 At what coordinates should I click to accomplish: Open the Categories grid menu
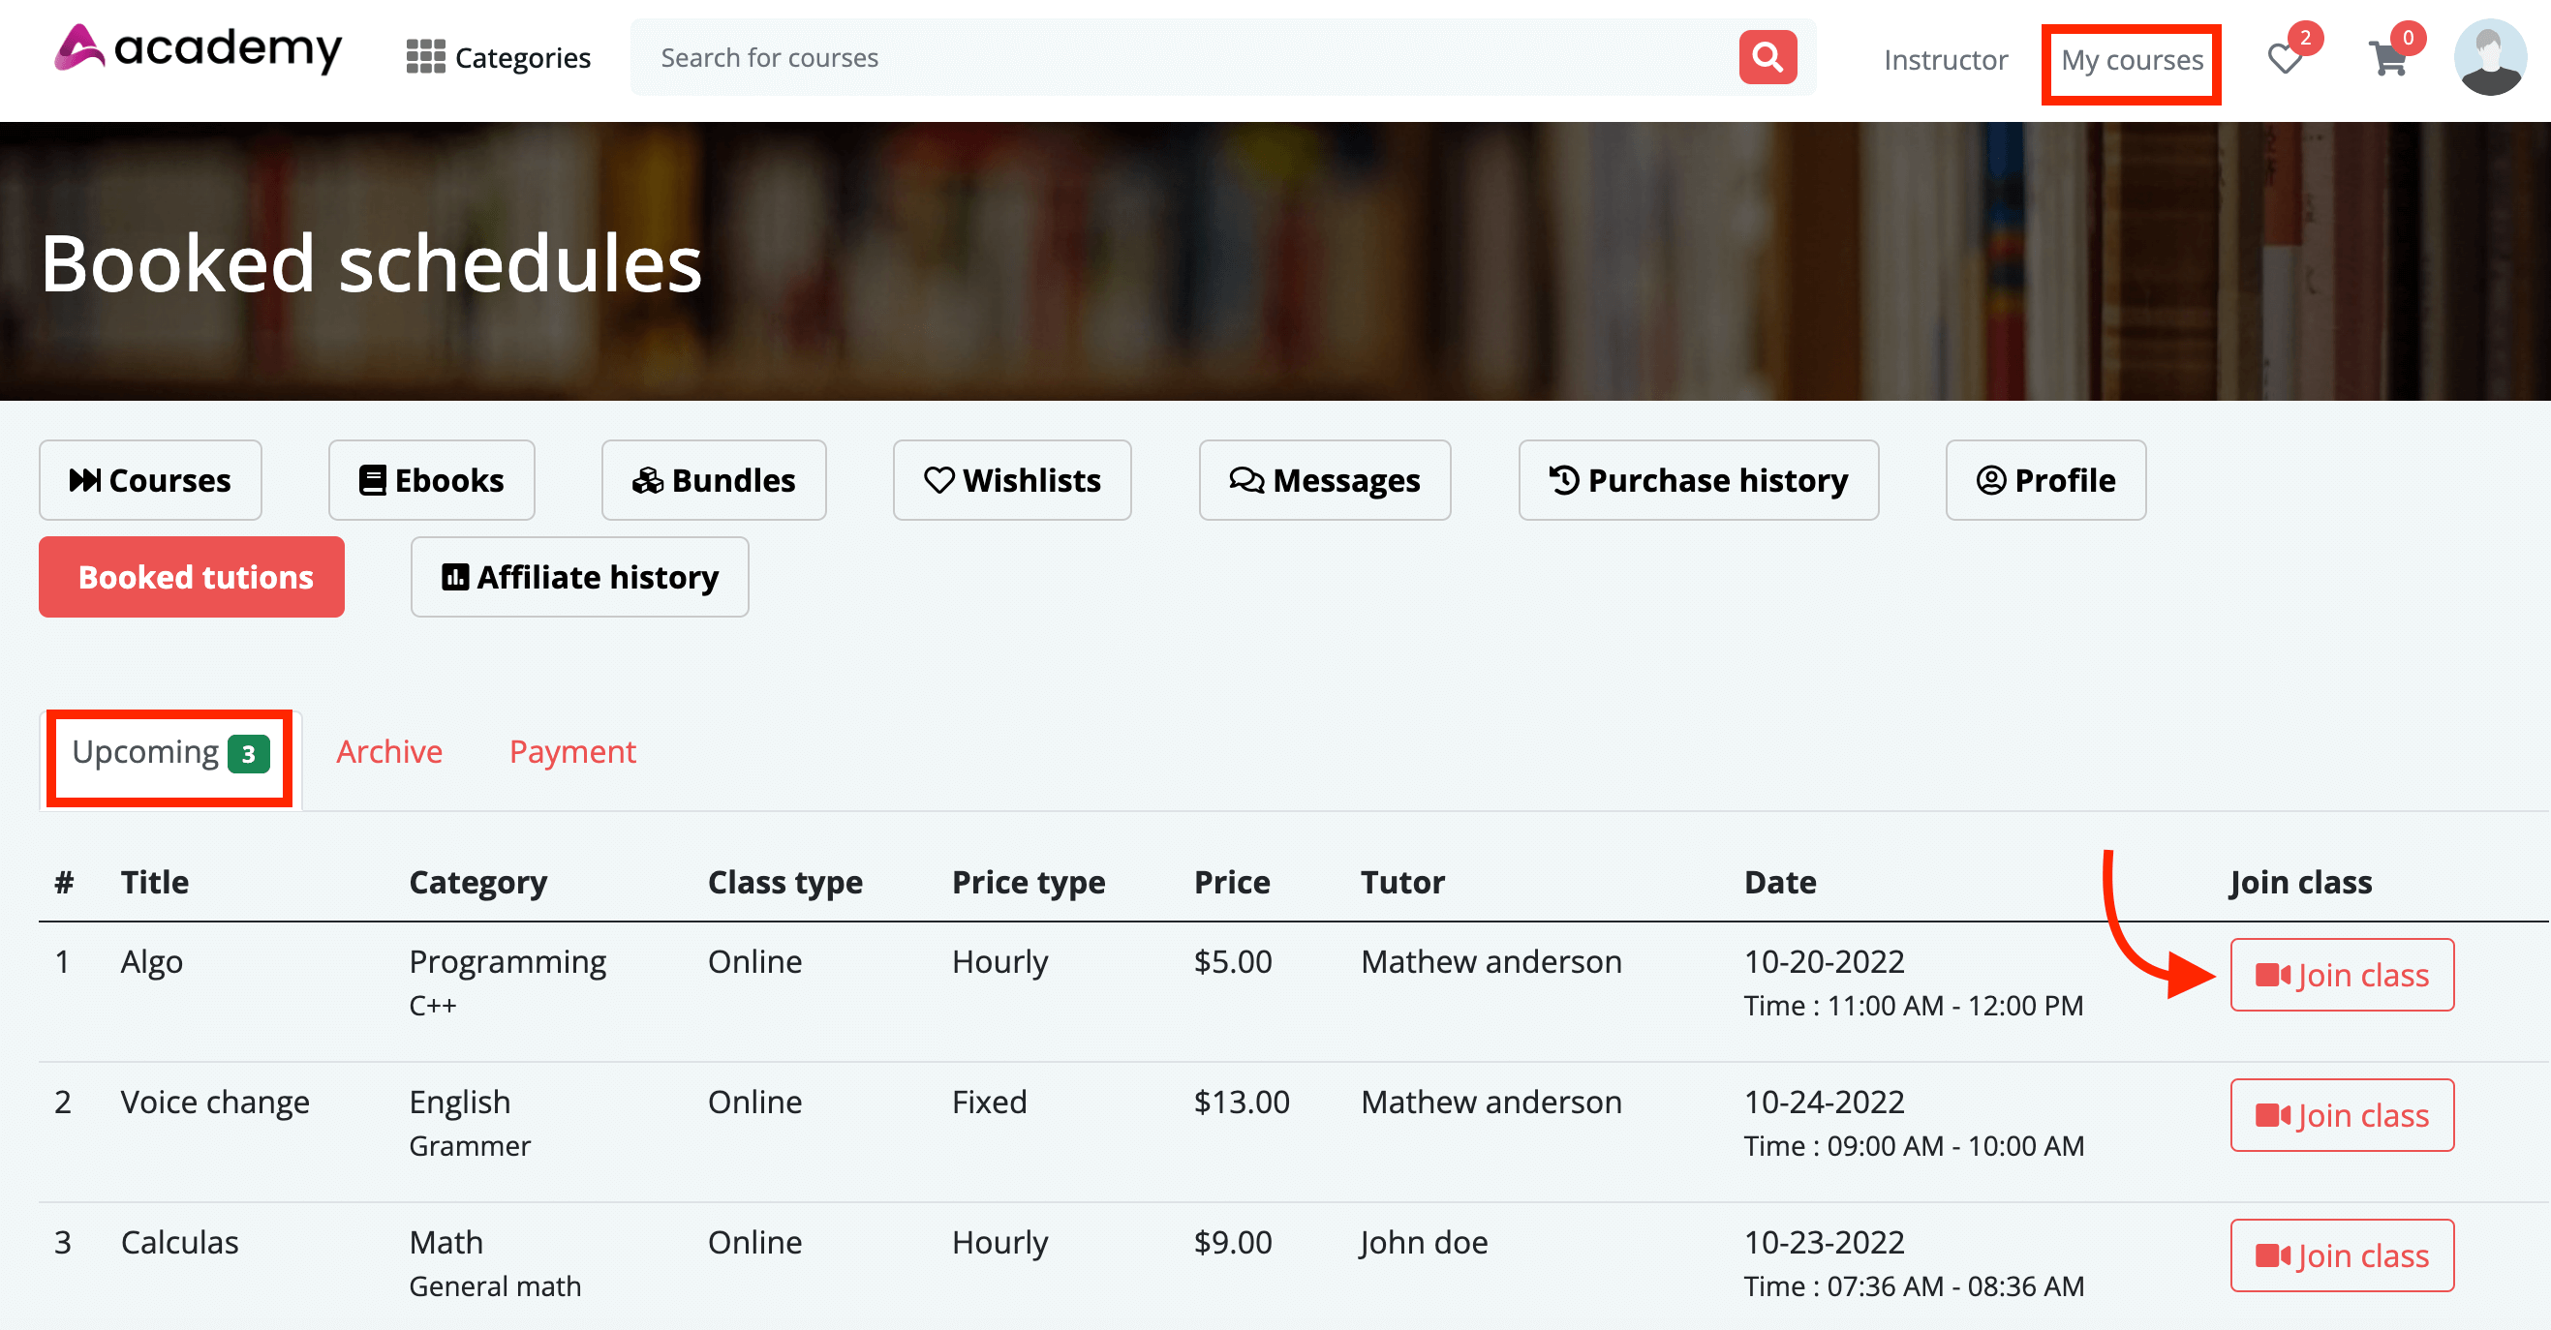coord(498,57)
